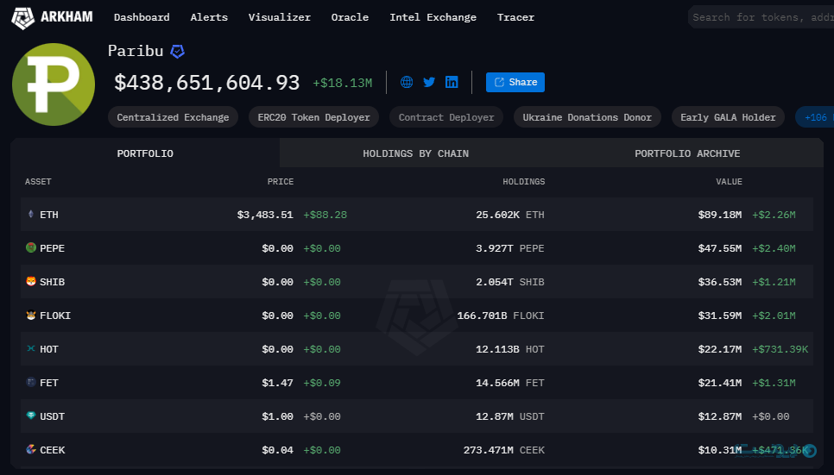Click the SHIB asset name
The height and width of the screenshot is (475, 834).
click(x=52, y=282)
